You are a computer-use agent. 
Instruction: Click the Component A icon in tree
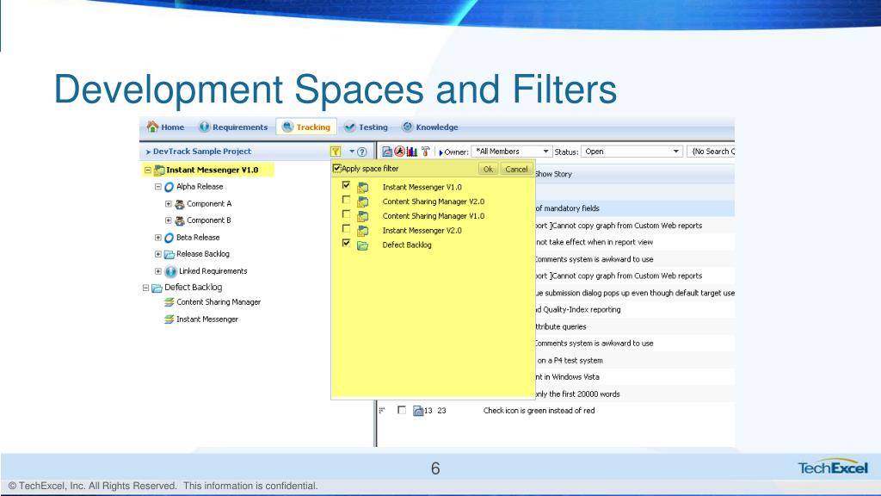(x=180, y=204)
